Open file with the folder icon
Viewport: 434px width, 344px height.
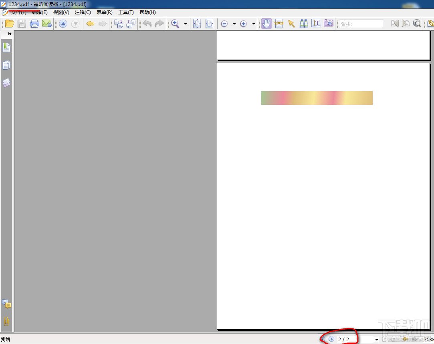coord(9,24)
